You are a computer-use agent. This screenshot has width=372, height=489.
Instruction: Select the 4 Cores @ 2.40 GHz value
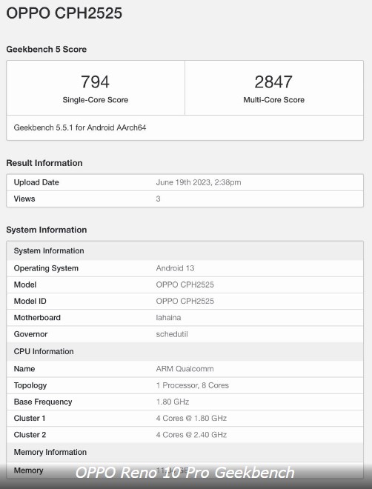[191, 435]
